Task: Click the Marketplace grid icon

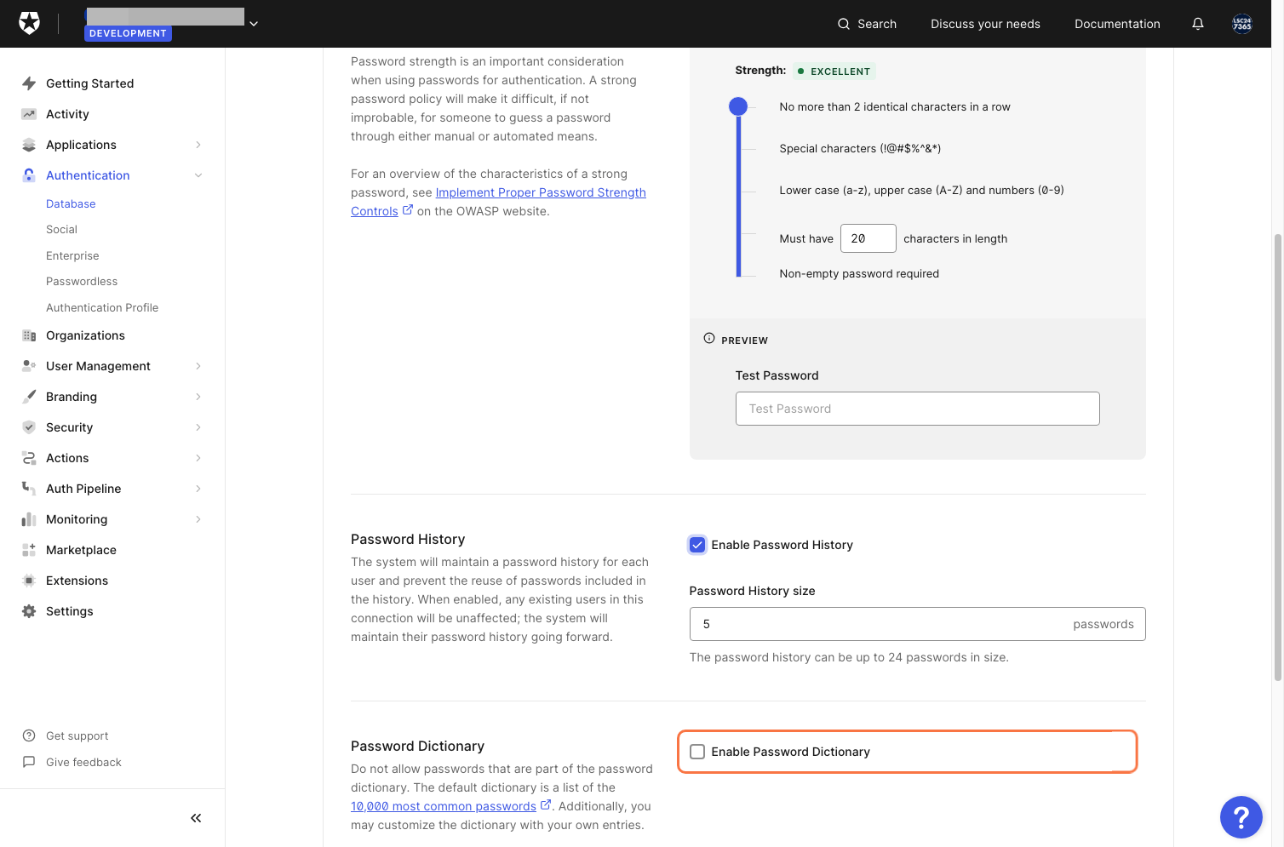Action: [x=29, y=550]
